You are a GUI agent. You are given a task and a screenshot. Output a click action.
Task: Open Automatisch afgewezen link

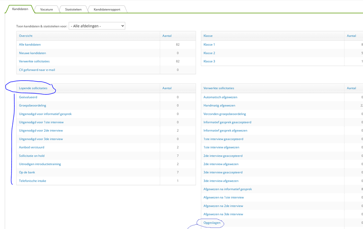(221, 97)
